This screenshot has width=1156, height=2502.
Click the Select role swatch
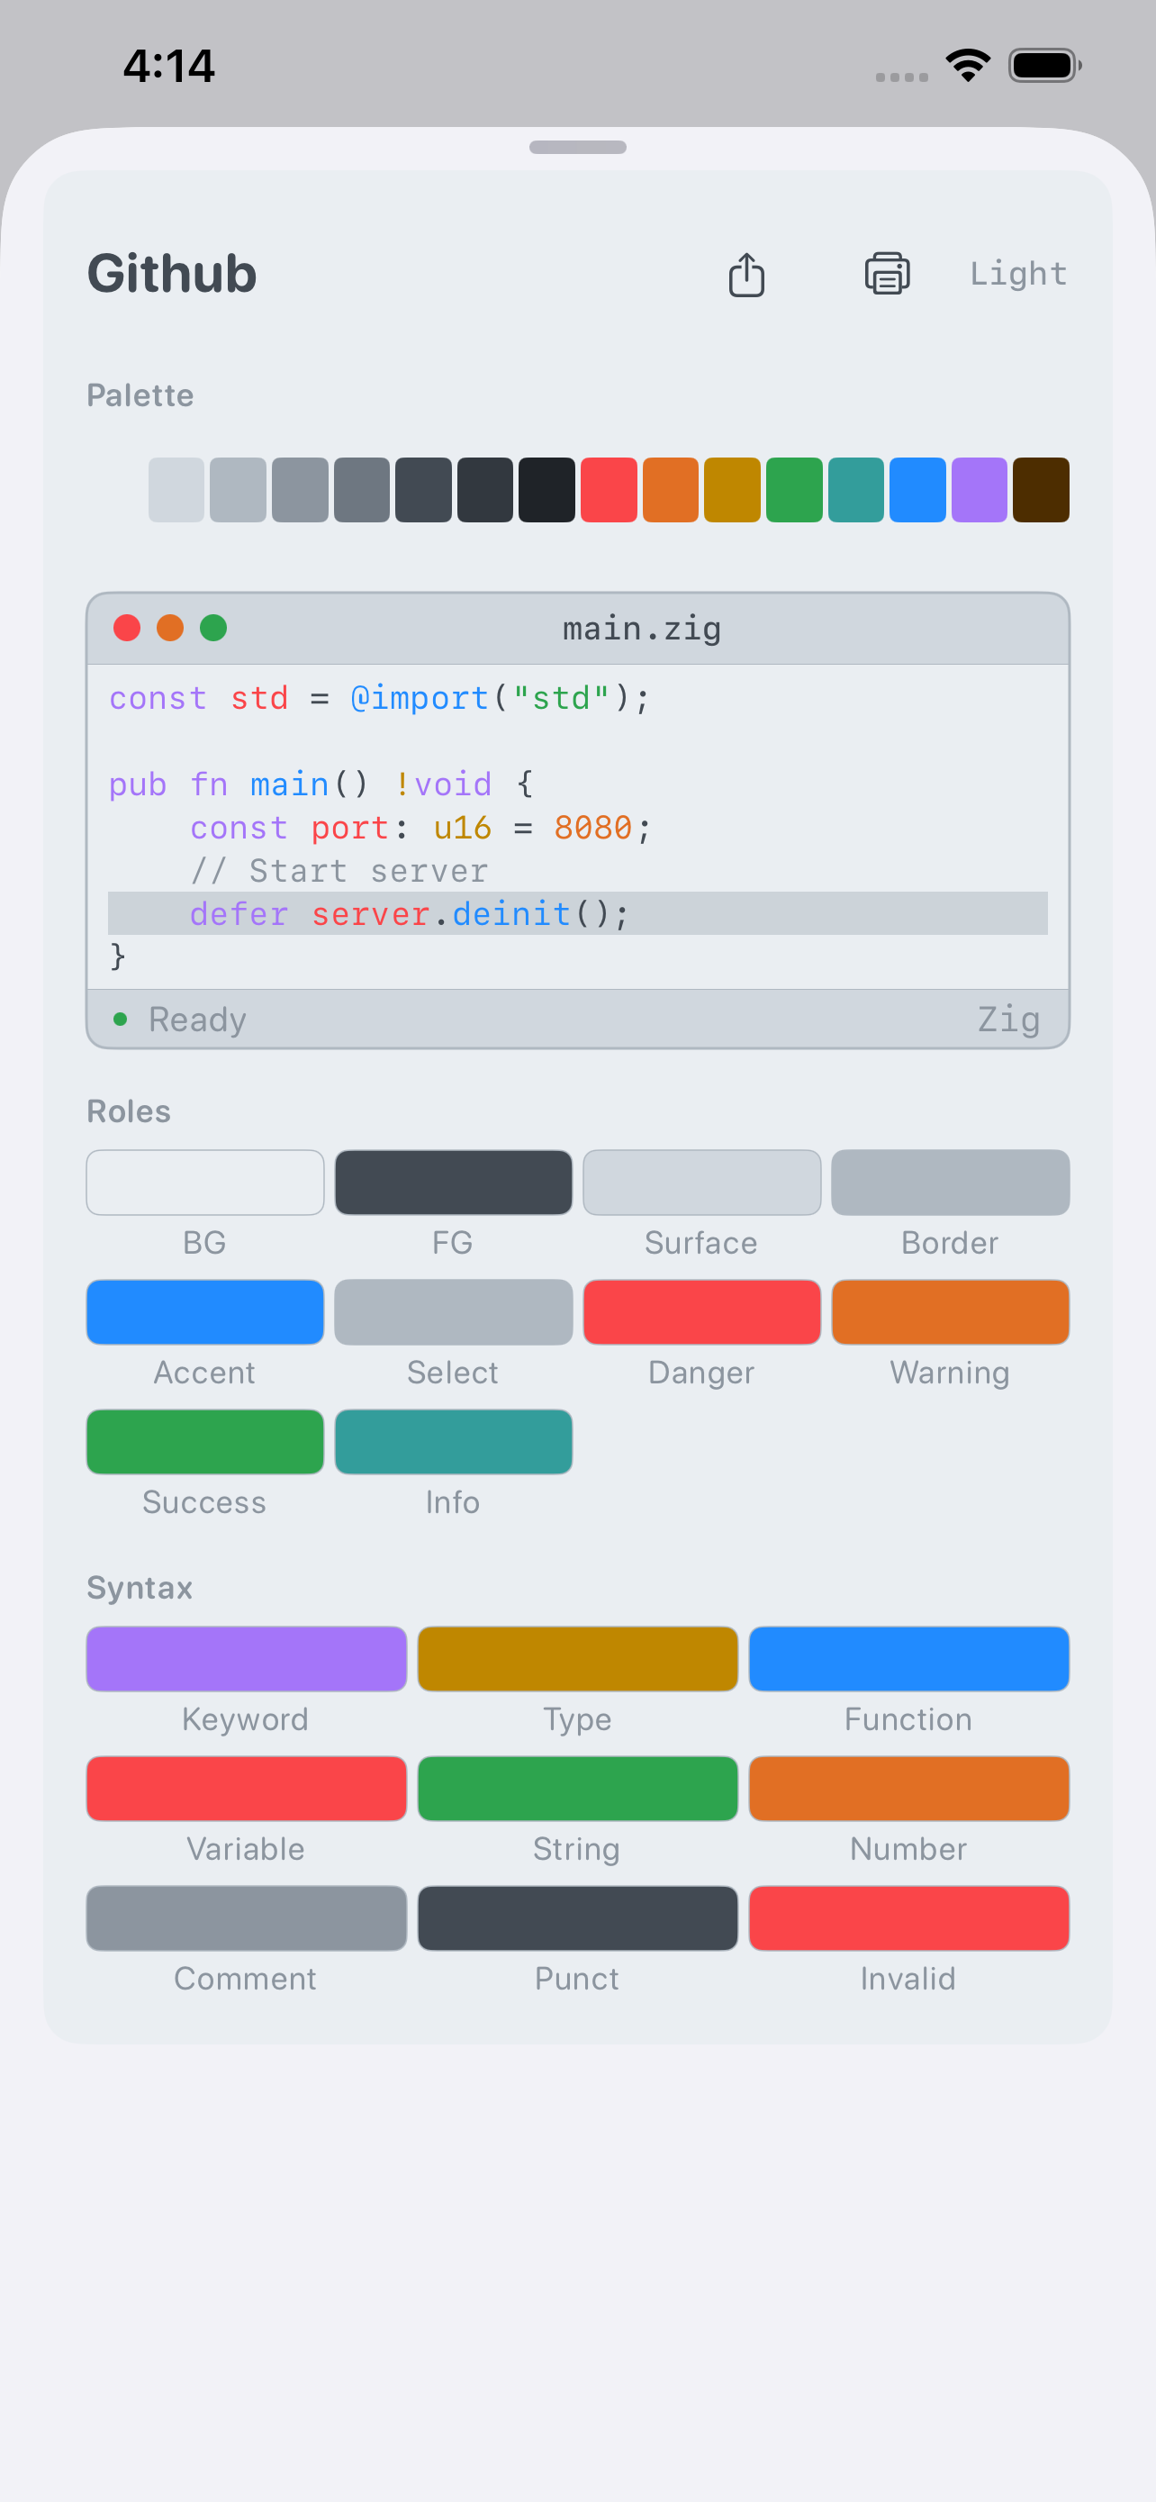(x=453, y=1312)
